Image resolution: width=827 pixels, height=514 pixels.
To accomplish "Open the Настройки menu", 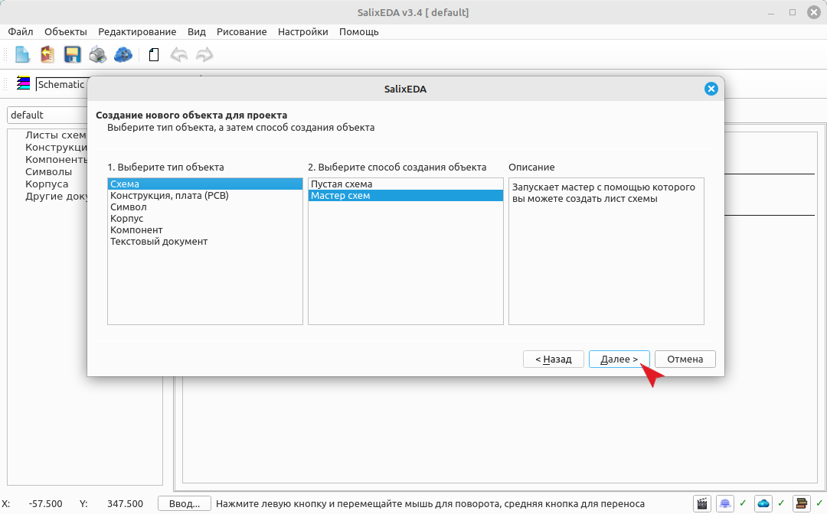I will click(x=302, y=31).
